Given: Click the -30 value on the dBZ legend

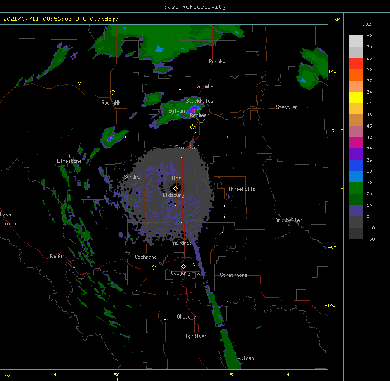Looking at the screenshot, I should point(371,239).
